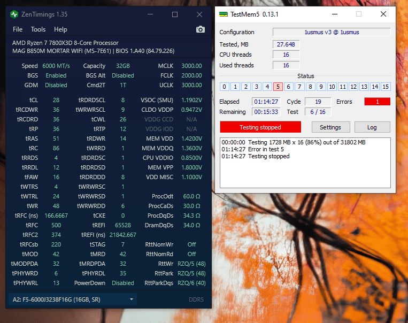Click the tRFC (ns) value 166.6667
408x323 pixels.
click(56, 216)
